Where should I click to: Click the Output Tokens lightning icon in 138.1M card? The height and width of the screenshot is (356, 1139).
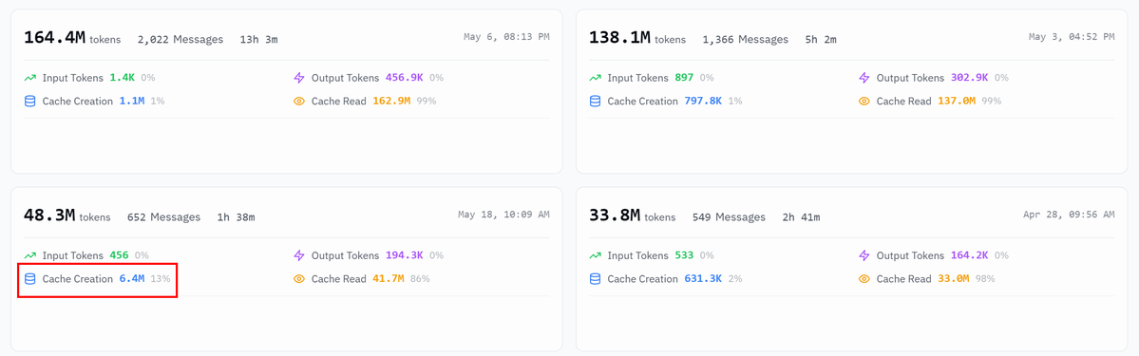coord(864,78)
